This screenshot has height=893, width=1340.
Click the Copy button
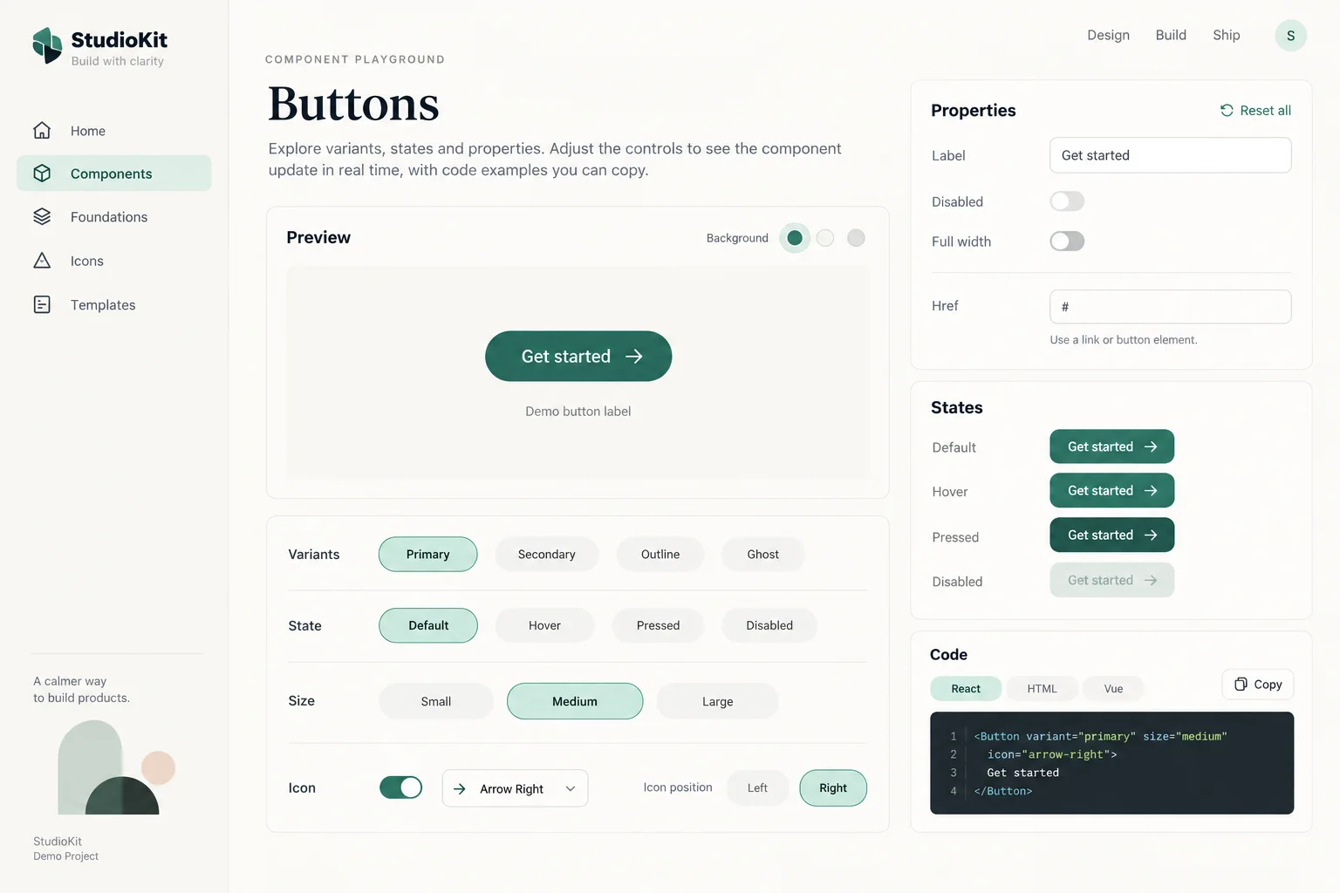(1258, 685)
